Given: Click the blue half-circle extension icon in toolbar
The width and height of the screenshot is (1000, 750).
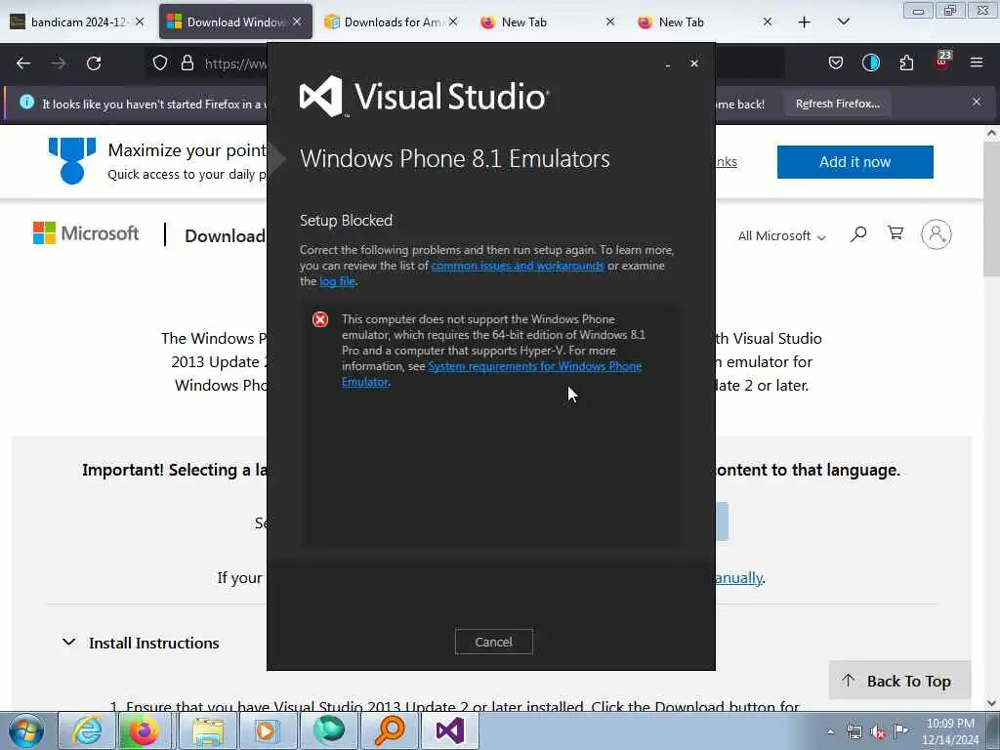Looking at the screenshot, I should click(870, 62).
